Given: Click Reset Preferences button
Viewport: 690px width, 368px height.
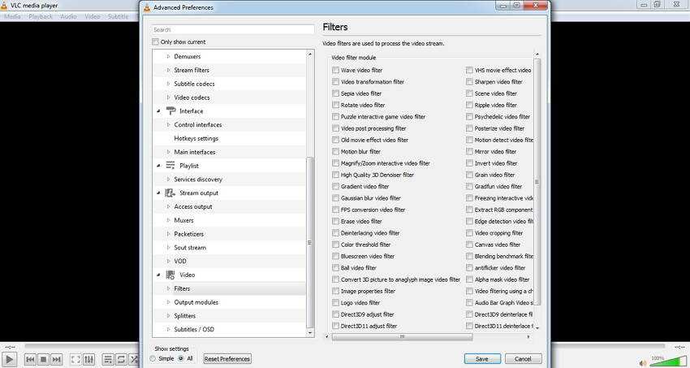Looking at the screenshot, I should coord(227,358).
